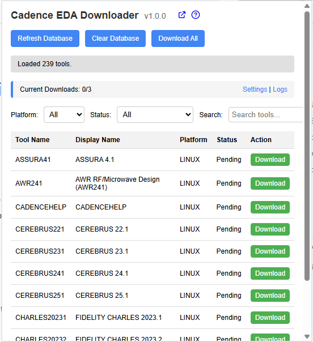
Task: Download the CHARLES20231 tool
Action: pos(270,318)
